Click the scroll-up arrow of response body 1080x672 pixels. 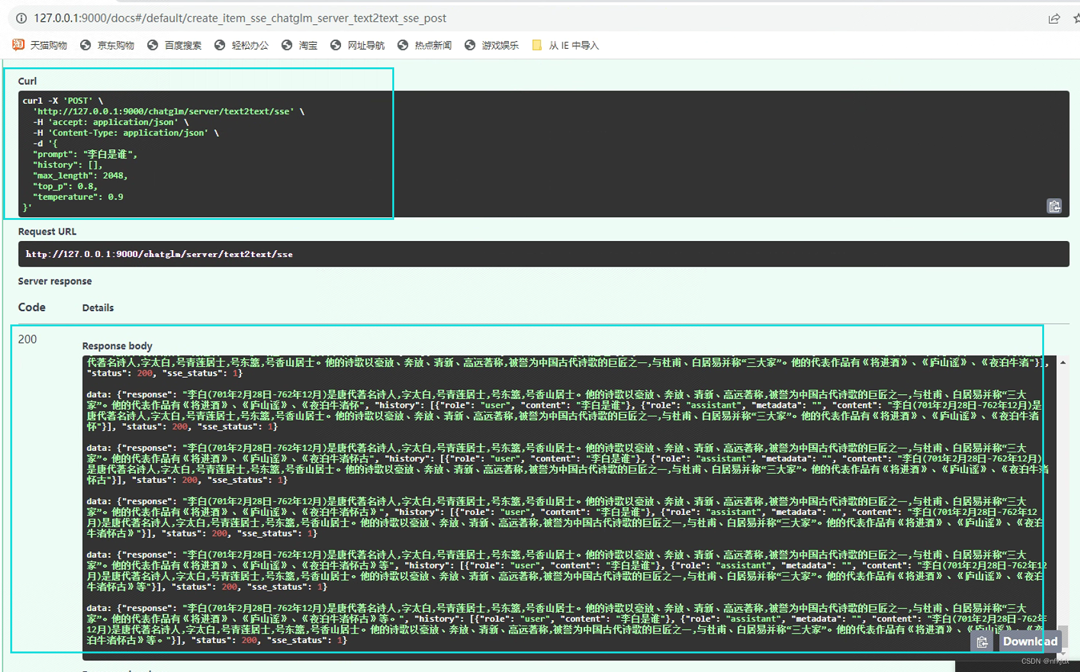pos(1063,362)
